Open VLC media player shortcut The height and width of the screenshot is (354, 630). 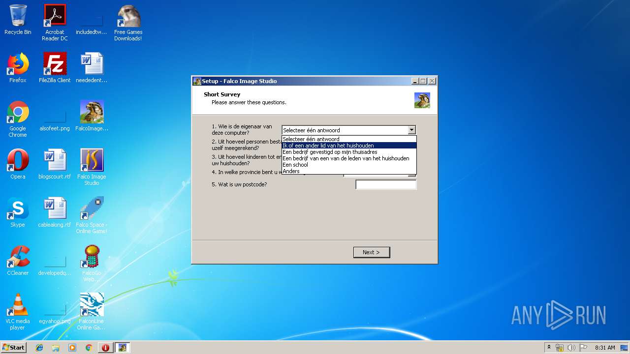(x=18, y=312)
